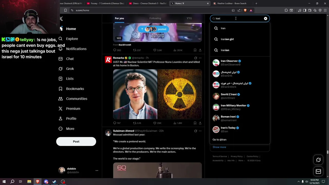Open the Iran Observer account suggestion
This screenshot has height=185, width=329.
click(x=240, y=63)
